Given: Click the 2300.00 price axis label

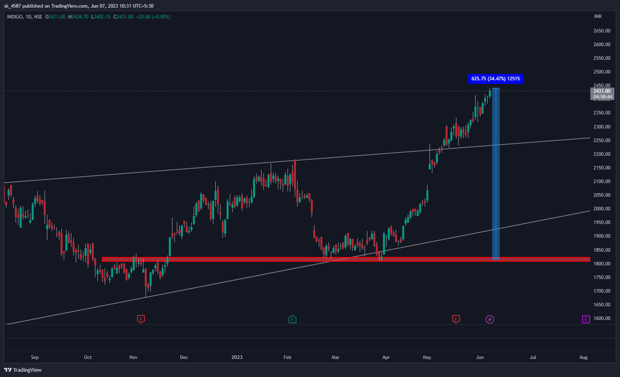Looking at the screenshot, I should pyautogui.click(x=602, y=127).
